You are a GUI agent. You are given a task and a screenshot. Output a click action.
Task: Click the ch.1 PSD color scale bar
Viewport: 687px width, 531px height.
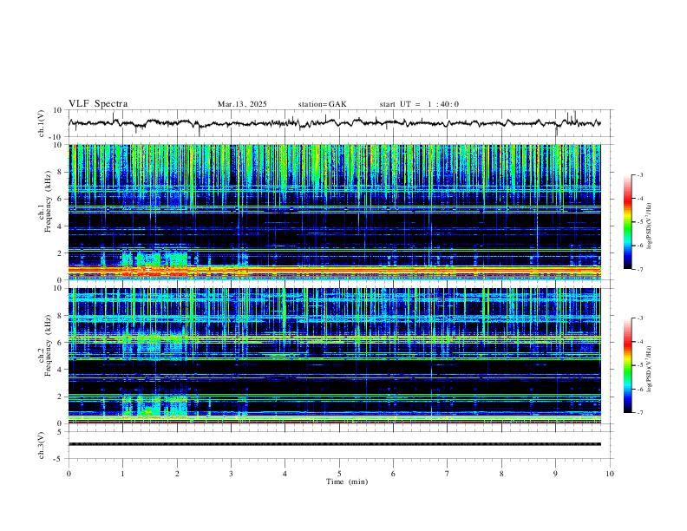point(628,222)
